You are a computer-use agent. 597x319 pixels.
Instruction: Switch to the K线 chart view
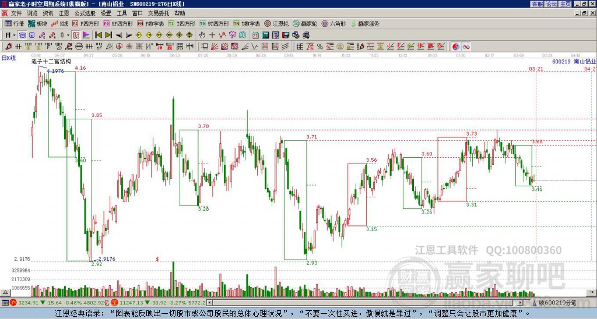point(59,23)
